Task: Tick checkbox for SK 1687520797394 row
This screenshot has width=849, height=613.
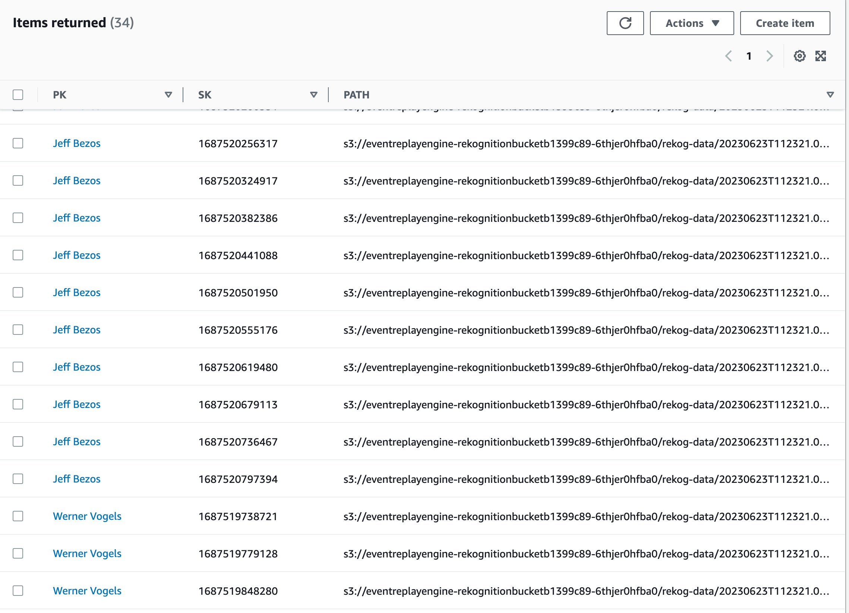Action: 18,479
